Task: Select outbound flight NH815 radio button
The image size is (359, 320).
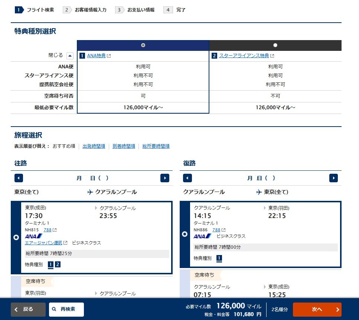Action: (16, 237)
